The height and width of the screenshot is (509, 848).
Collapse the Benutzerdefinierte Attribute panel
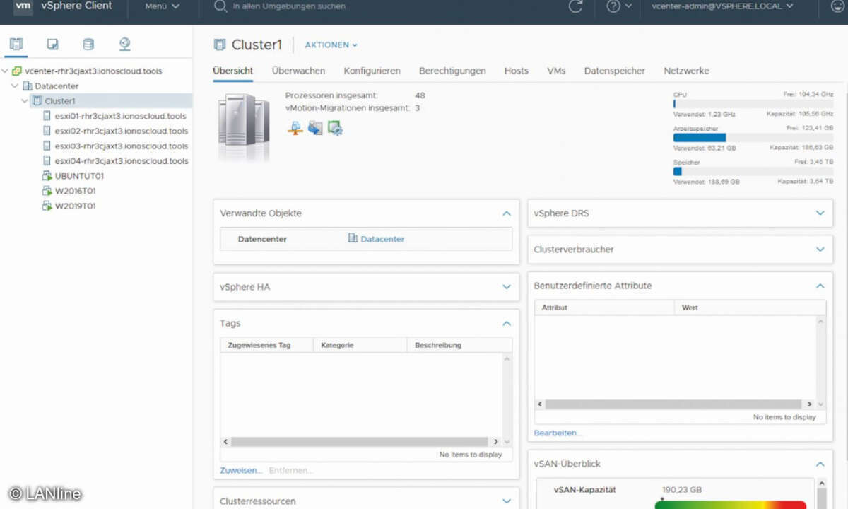tap(820, 286)
